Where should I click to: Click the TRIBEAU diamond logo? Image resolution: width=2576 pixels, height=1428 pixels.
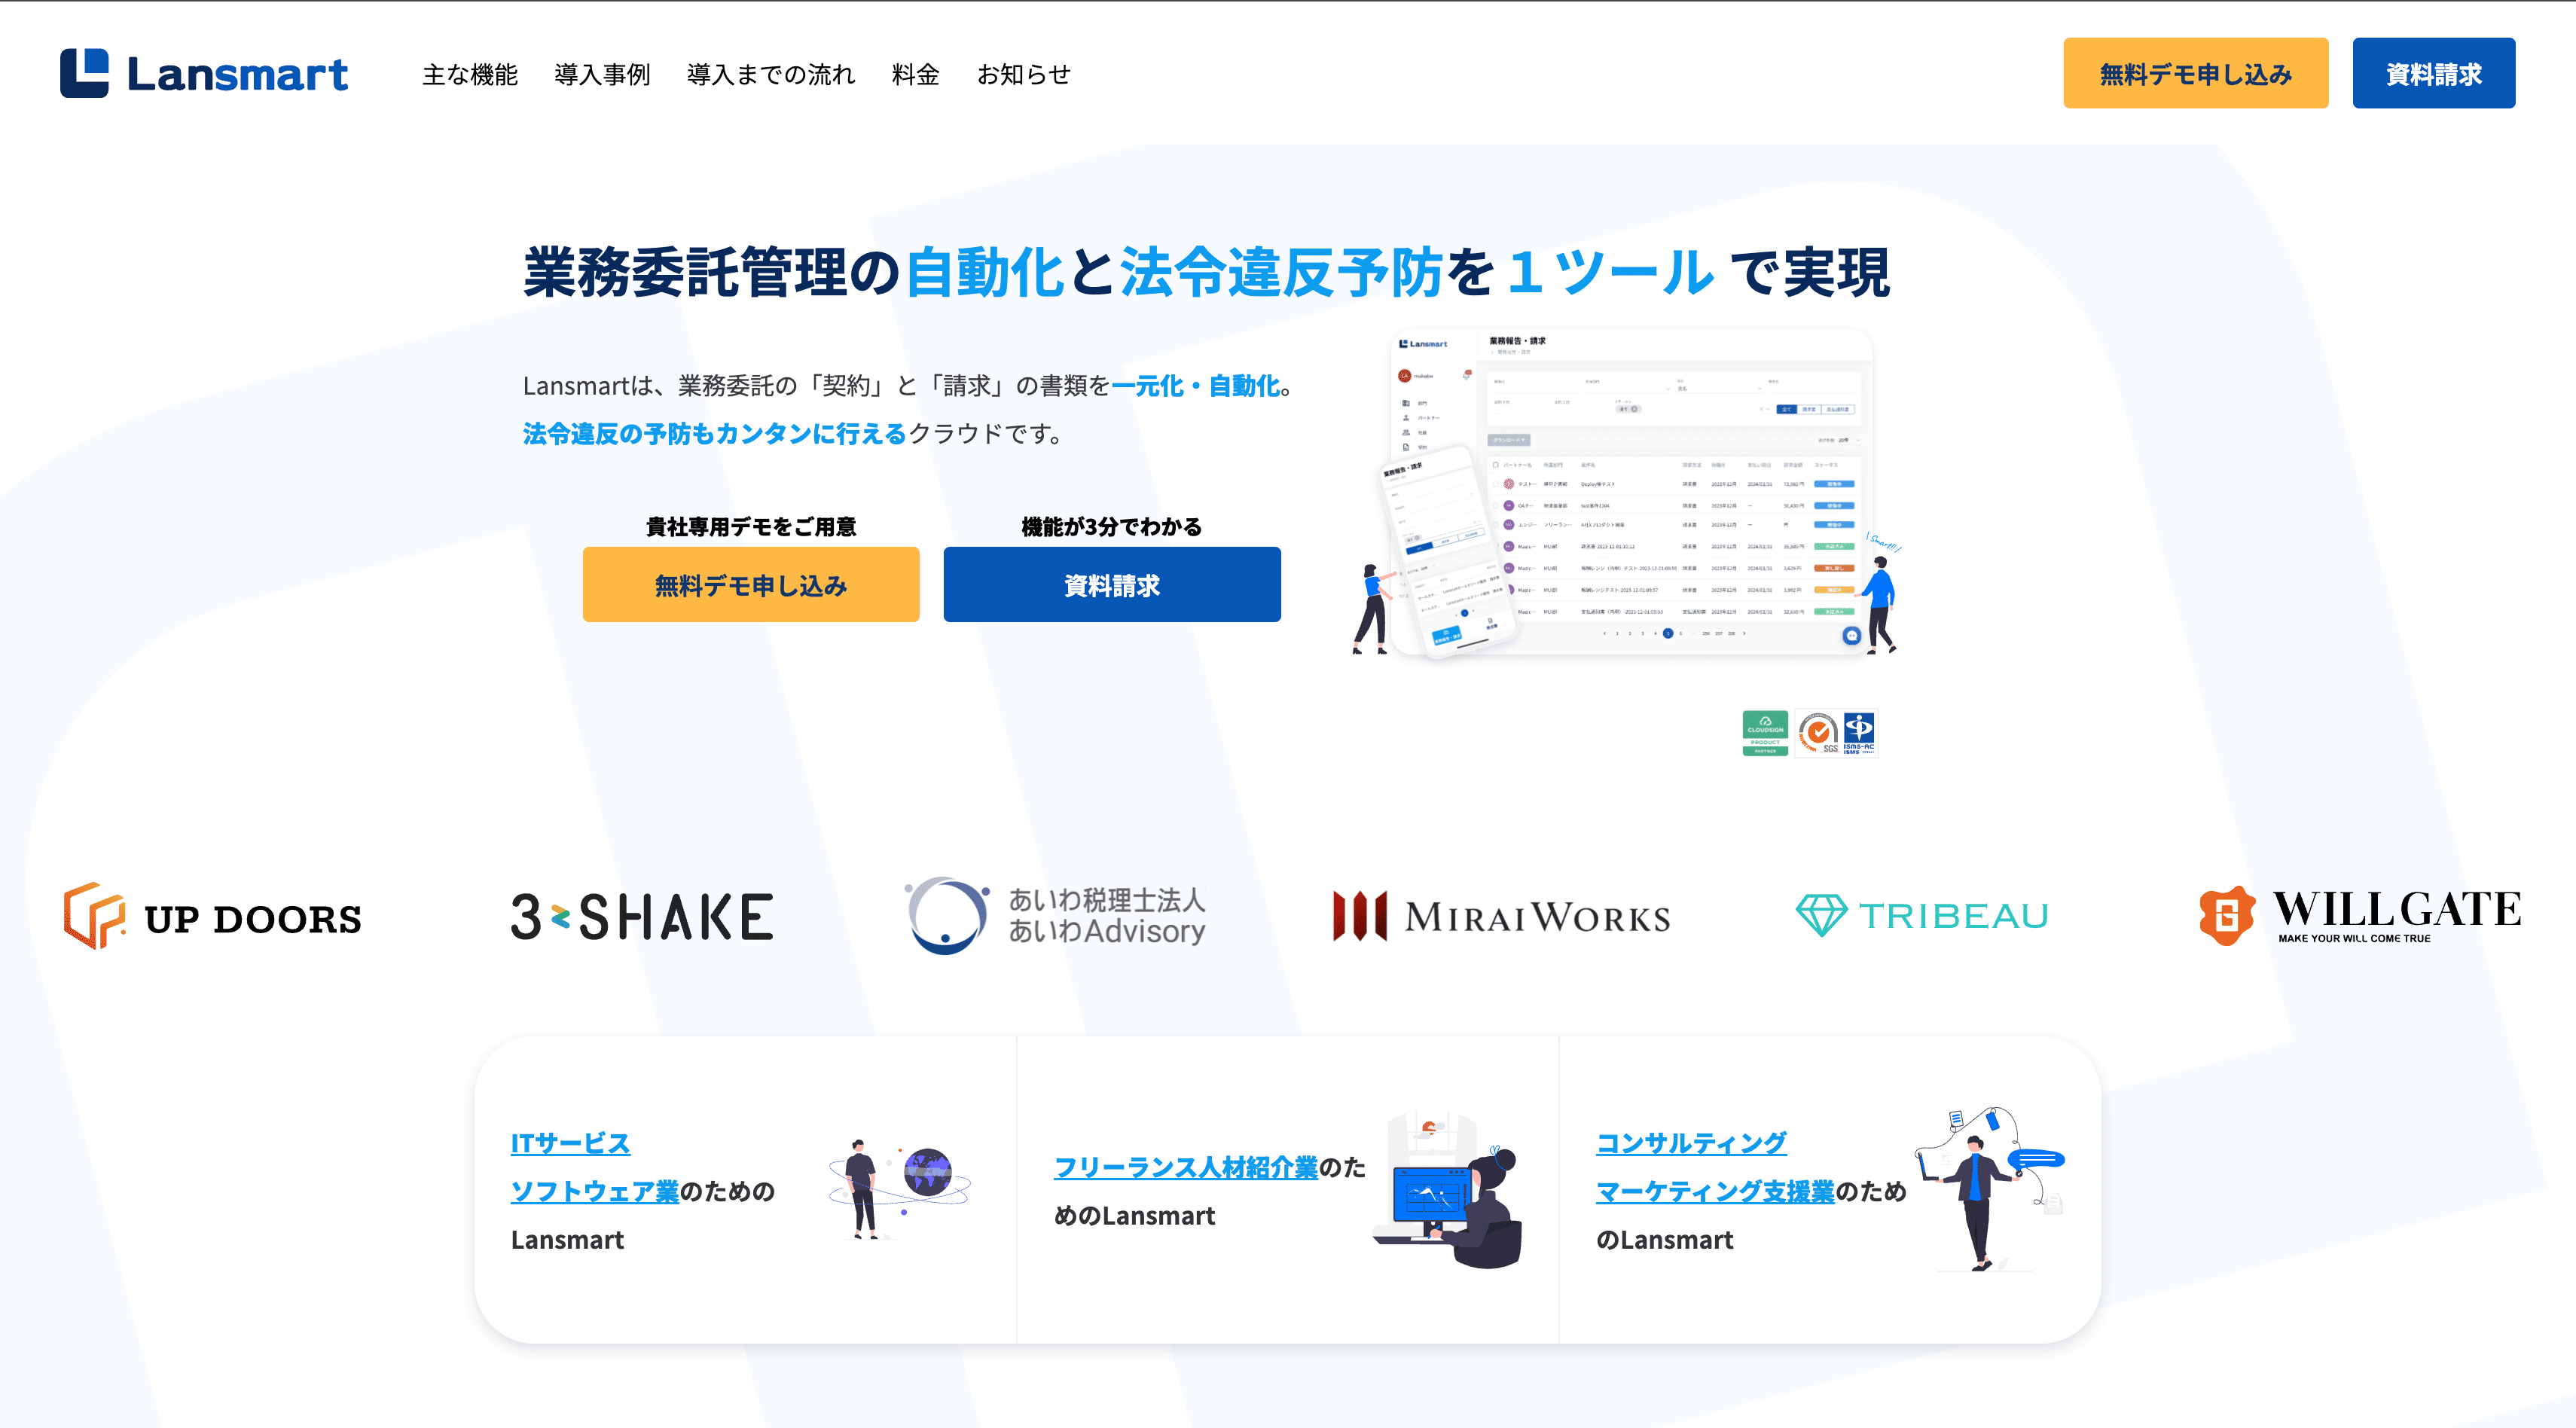click(1922, 916)
